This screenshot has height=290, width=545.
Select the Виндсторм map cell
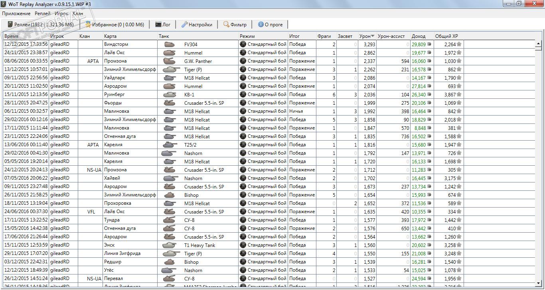(130, 45)
